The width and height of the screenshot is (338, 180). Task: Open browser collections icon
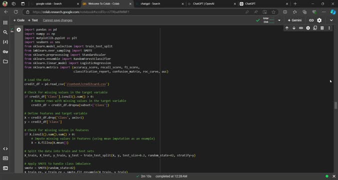click(304, 12)
